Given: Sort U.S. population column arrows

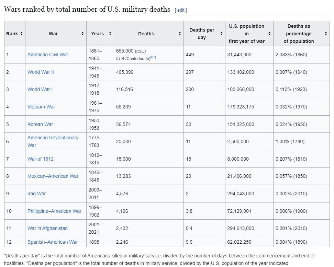Looking at the screenshot, I should tap(269, 34).
